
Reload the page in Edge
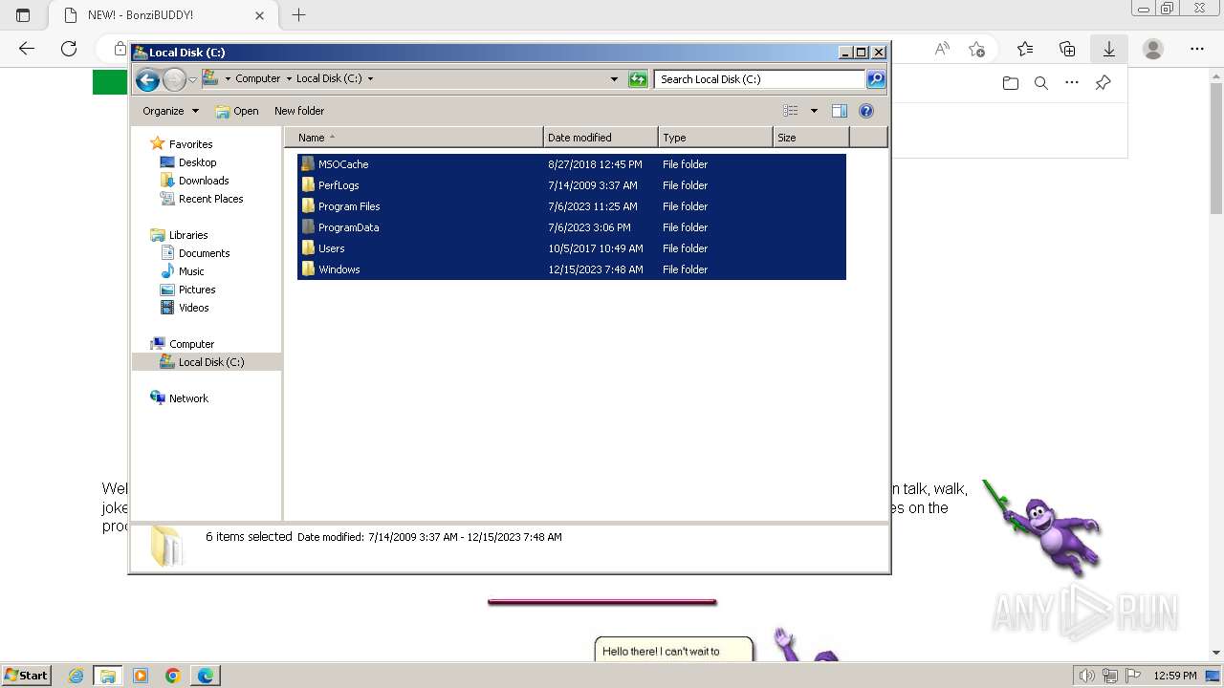[x=69, y=49]
